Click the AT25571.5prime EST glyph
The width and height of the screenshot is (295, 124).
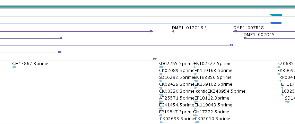pos(161,102)
